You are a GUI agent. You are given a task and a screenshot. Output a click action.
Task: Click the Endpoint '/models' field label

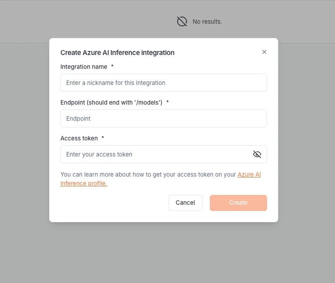(111, 102)
